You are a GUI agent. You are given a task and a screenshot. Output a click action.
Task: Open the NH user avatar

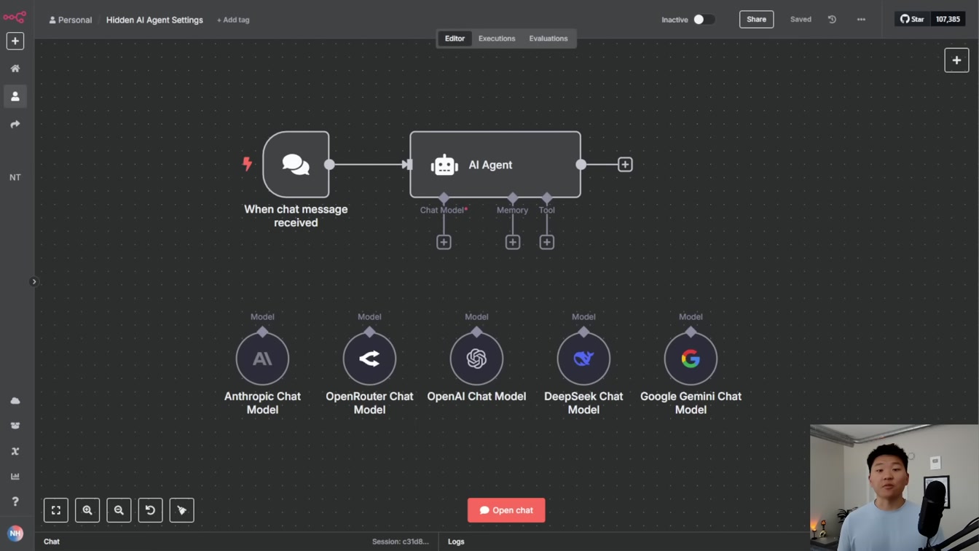pyautogui.click(x=15, y=534)
